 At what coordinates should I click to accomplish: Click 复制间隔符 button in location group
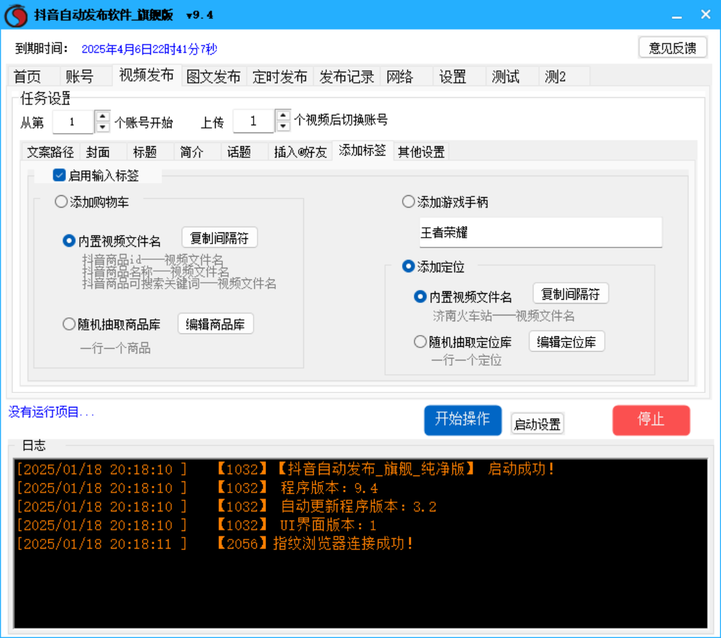(571, 294)
